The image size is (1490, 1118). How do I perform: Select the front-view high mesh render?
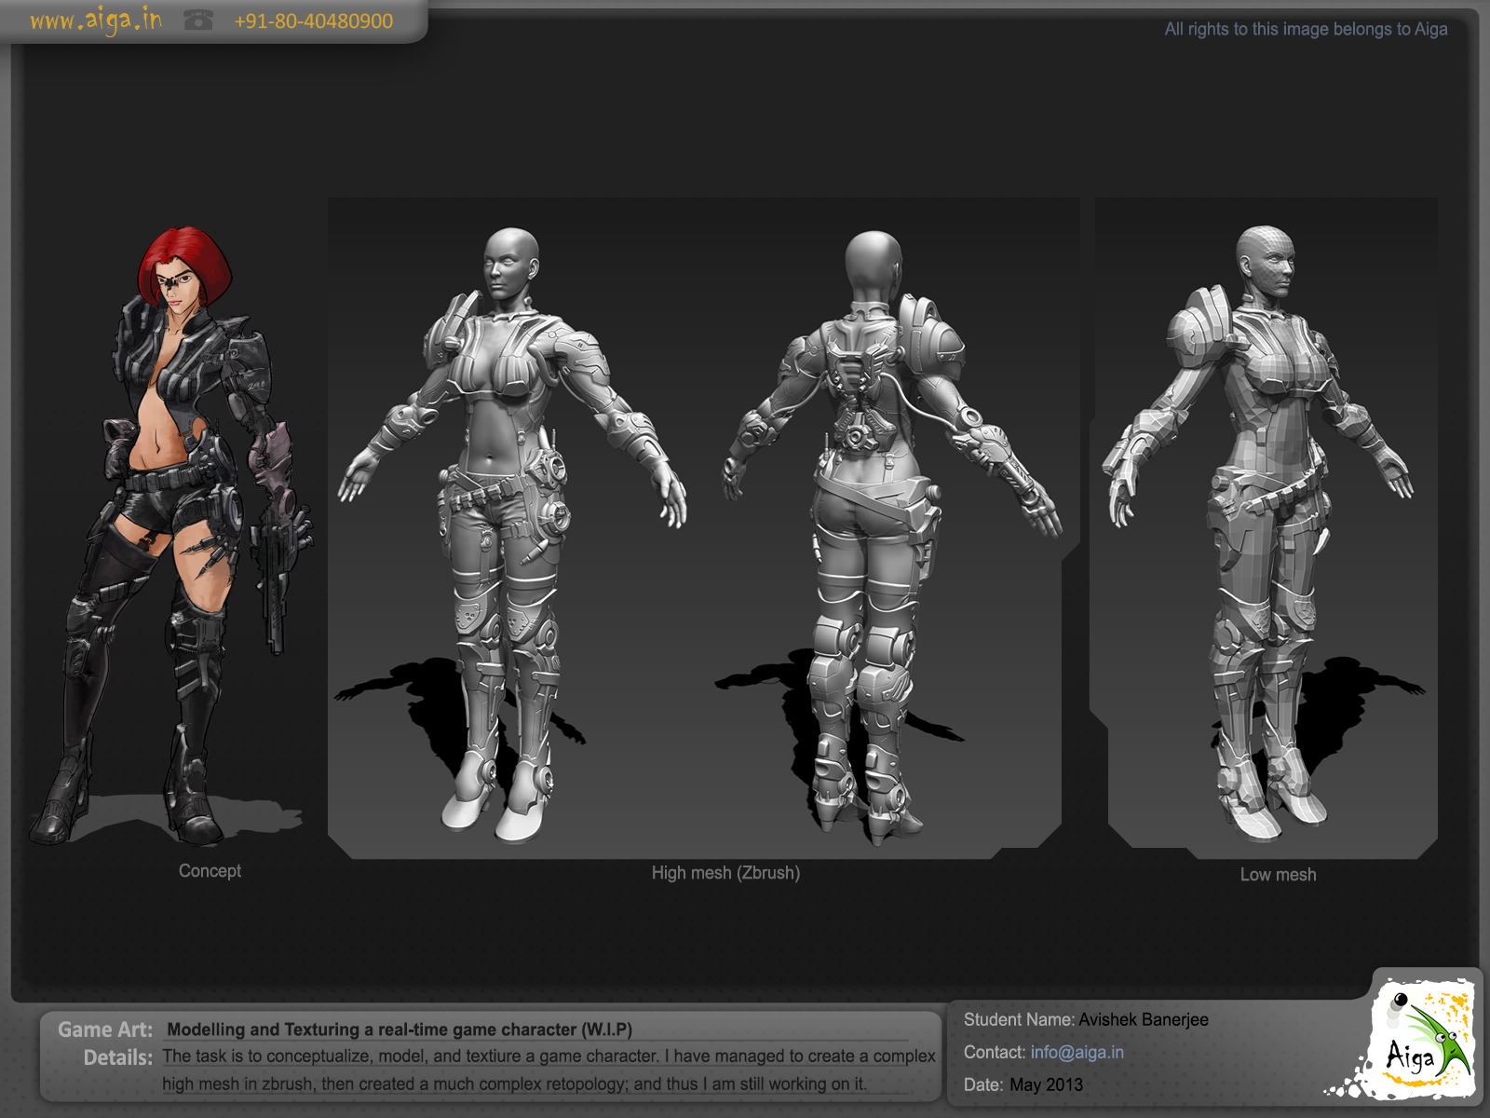point(510,536)
